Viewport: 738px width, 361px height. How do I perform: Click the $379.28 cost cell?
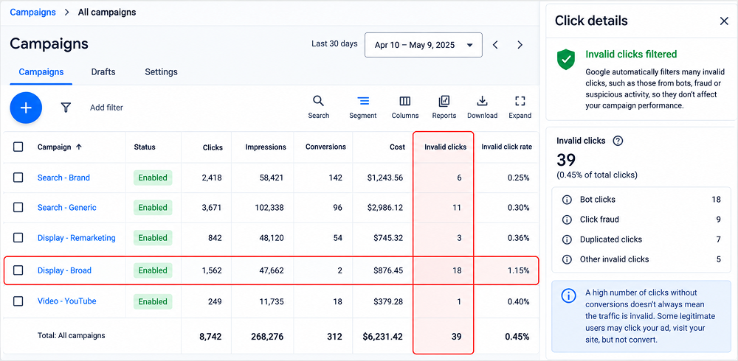coord(388,301)
